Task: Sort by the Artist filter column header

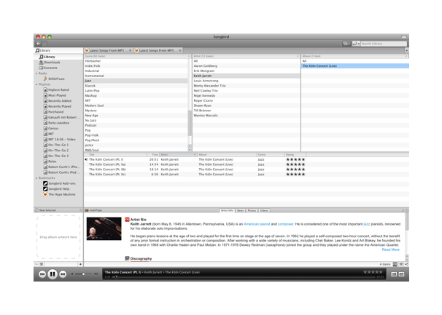Action: [x=246, y=56]
